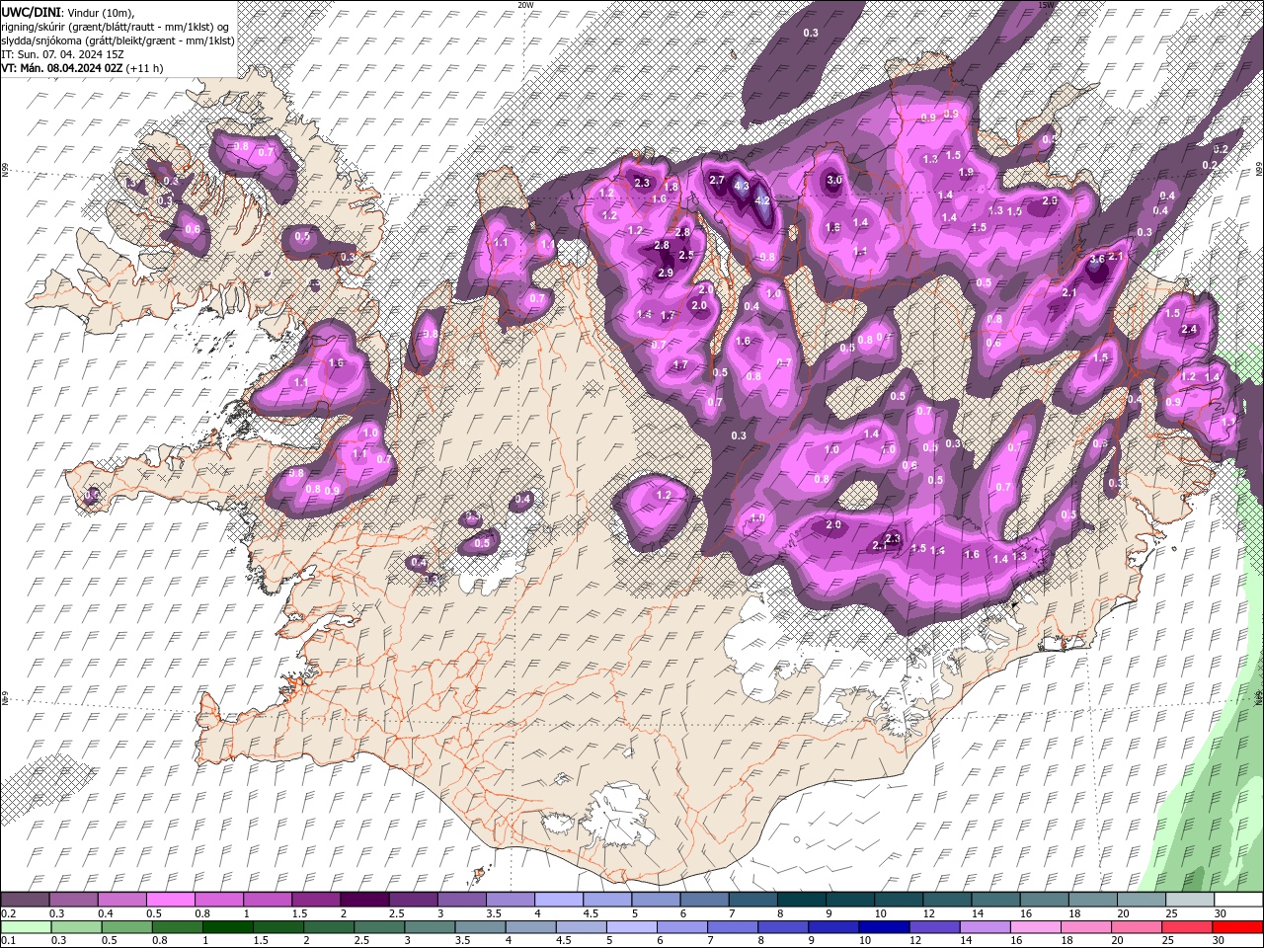
Task: Click the 2.7 snowfall value on map
Action: (x=717, y=180)
